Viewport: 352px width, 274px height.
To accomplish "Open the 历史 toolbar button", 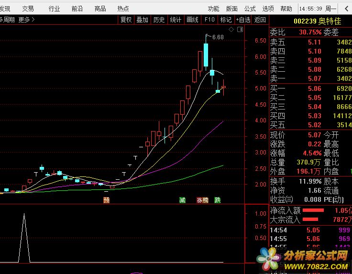I will pos(159,20).
